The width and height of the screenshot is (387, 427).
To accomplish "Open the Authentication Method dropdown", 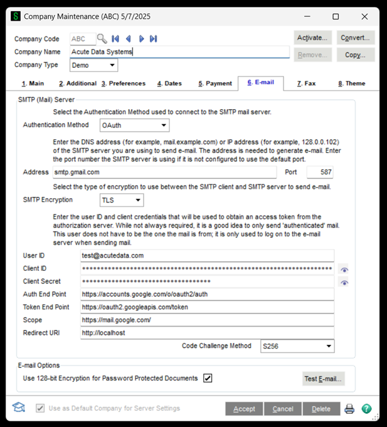I will tap(134, 125).
